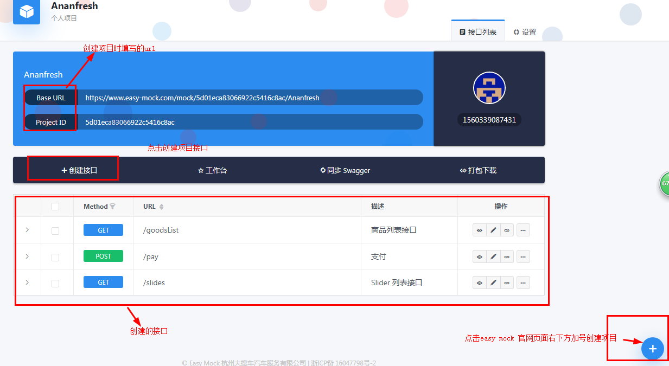Click the 打包下载 button

coord(478,170)
